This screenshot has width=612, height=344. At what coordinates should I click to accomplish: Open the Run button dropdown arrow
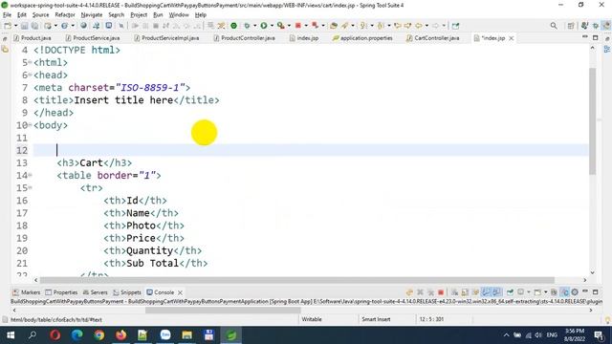272,26
